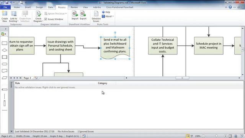Select the horizontal swimlane shape in stencil

5,89
